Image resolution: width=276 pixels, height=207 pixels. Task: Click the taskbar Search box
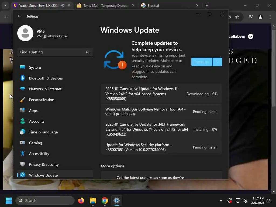tap(45, 201)
